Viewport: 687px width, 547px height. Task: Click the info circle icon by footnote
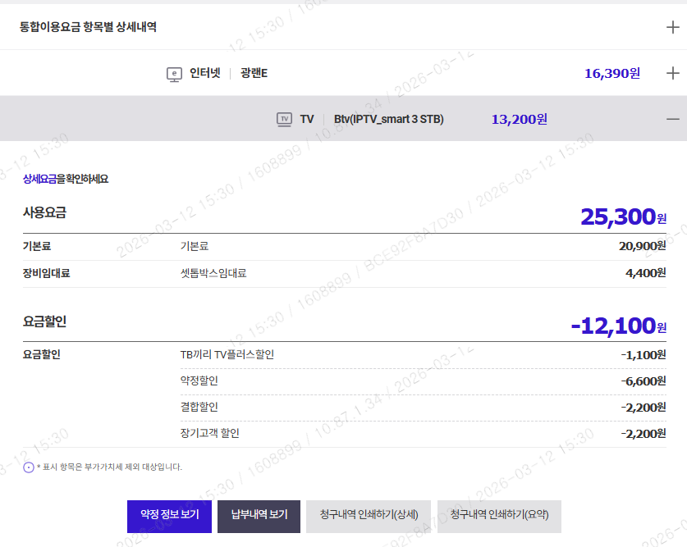point(29,467)
